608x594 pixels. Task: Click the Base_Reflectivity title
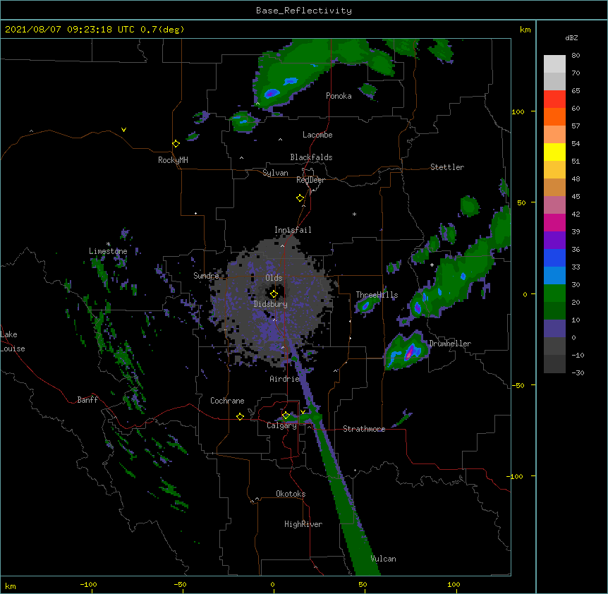(304, 11)
